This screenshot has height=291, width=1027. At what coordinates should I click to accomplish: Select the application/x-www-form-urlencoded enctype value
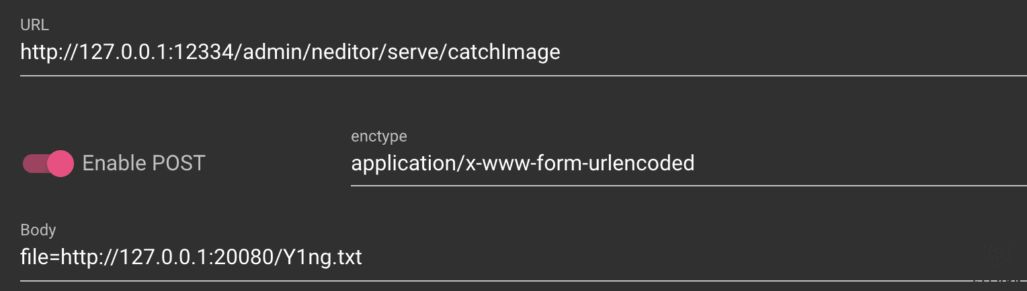tap(522, 164)
